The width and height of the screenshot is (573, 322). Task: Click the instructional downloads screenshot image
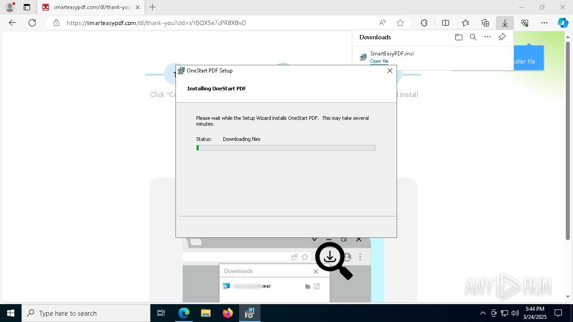coord(283,270)
